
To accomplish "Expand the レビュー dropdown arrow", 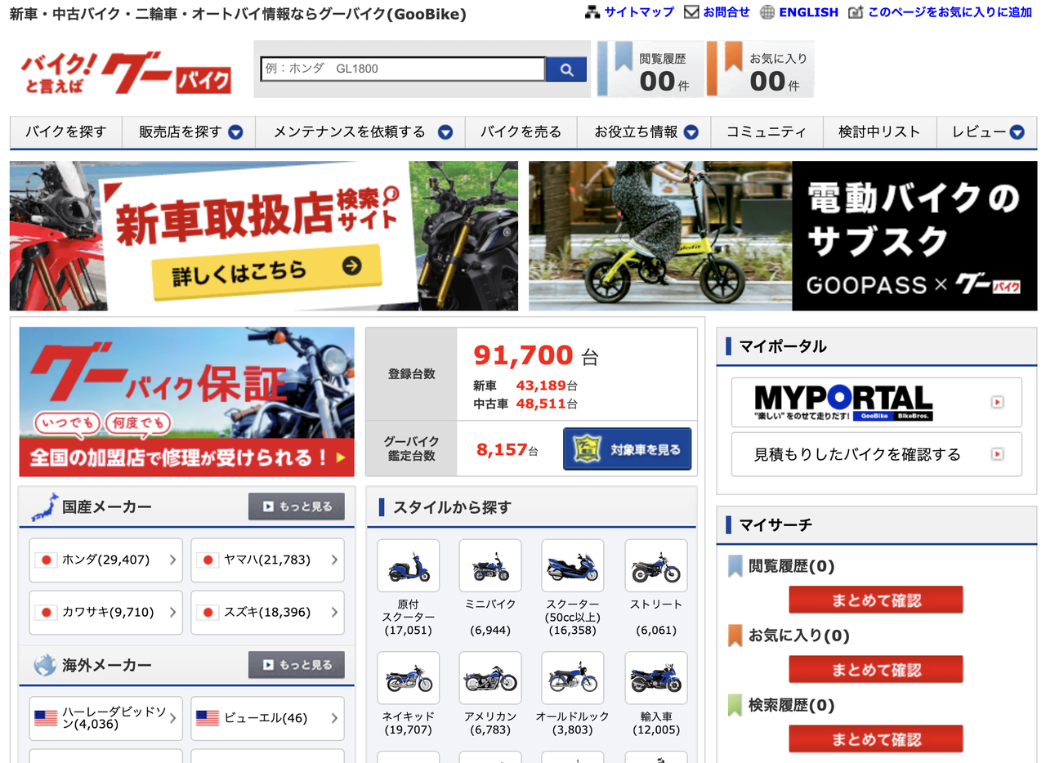I will click(x=1017, y=132).
